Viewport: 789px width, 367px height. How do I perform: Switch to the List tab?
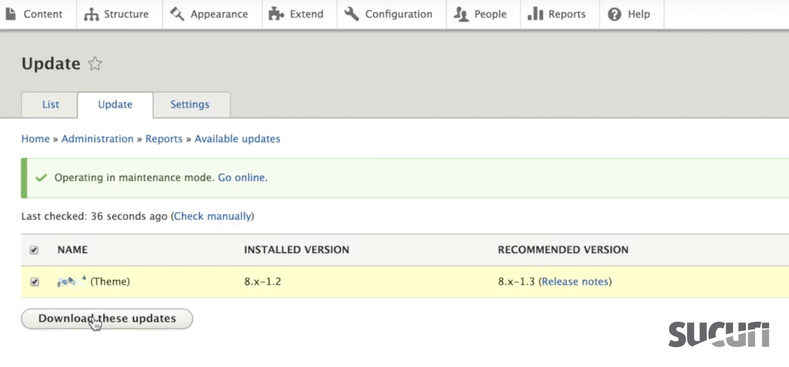point(51,105)
